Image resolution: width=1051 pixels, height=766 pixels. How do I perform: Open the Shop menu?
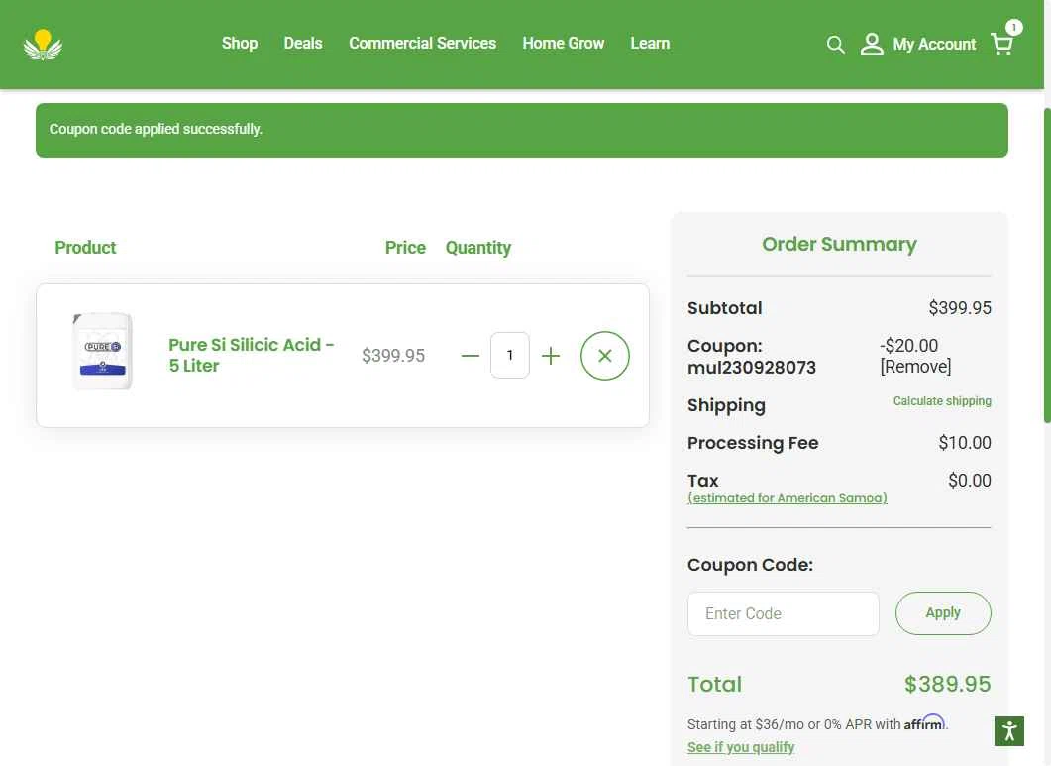click(x=240, y=43)
